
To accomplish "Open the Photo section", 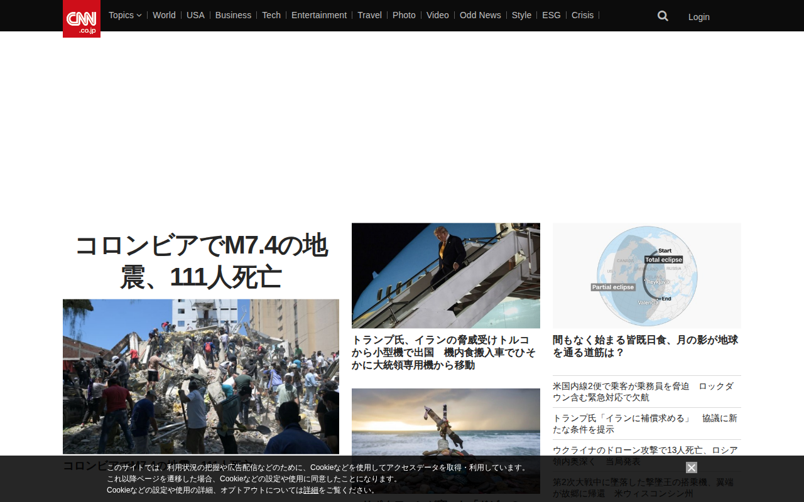I will point(404,15).
